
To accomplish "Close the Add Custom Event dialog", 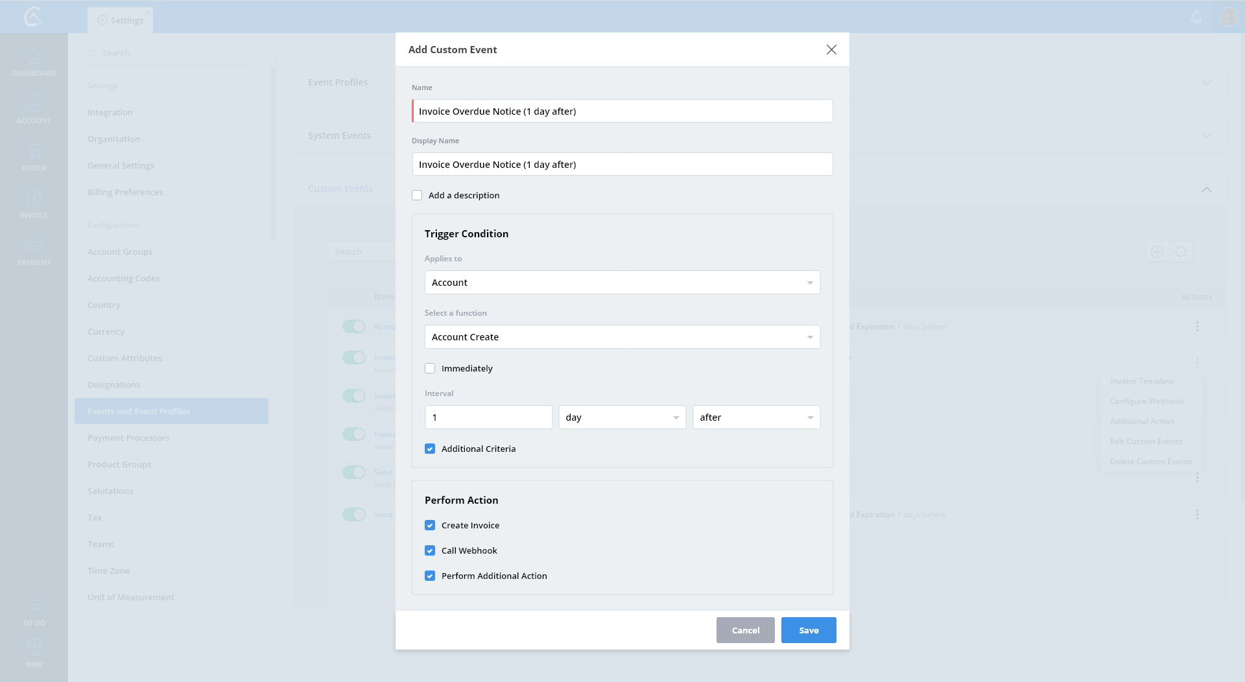I will point(831,50).
